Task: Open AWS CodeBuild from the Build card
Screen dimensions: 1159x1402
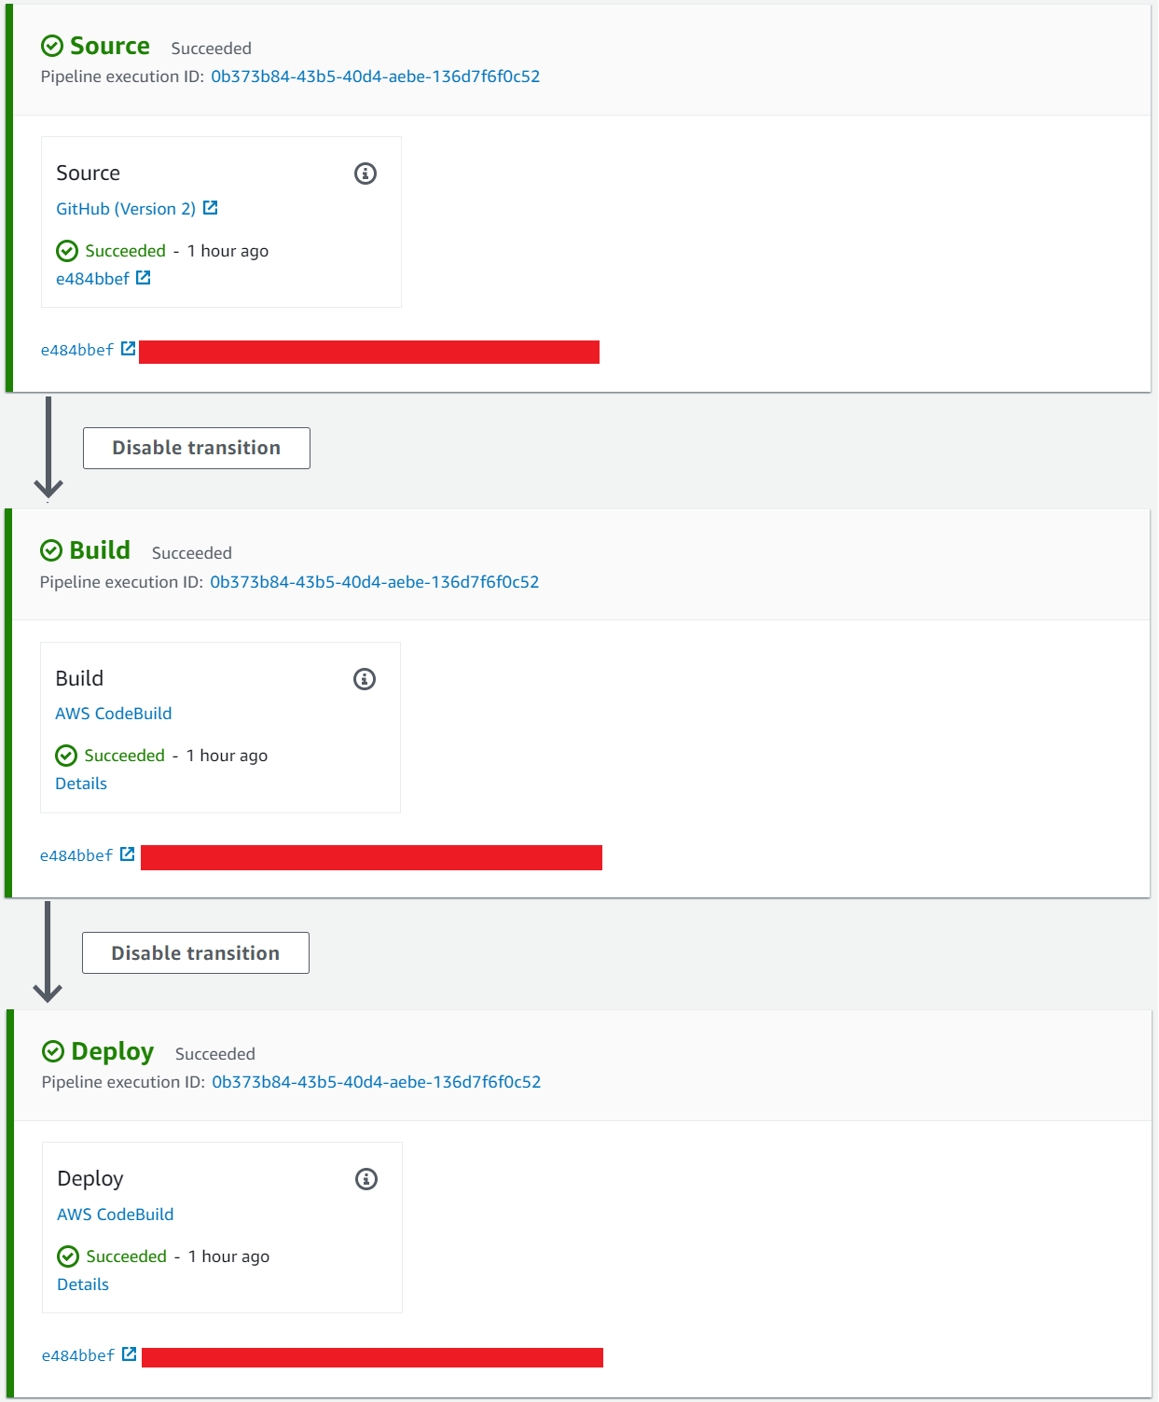Action: pyautogui.click(x=113, y=713)
